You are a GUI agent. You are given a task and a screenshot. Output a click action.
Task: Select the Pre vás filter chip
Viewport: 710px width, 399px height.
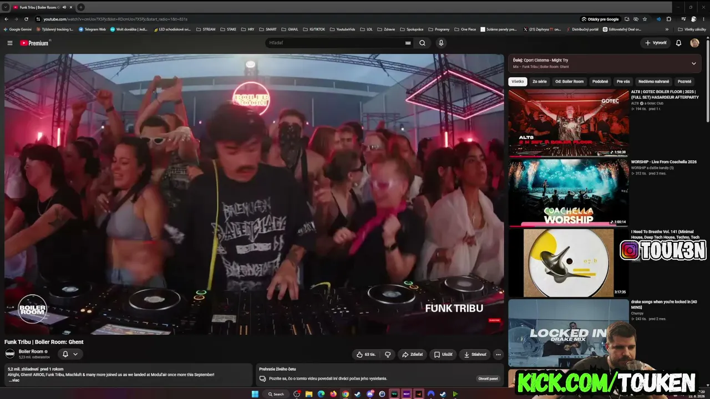(623, 81)
